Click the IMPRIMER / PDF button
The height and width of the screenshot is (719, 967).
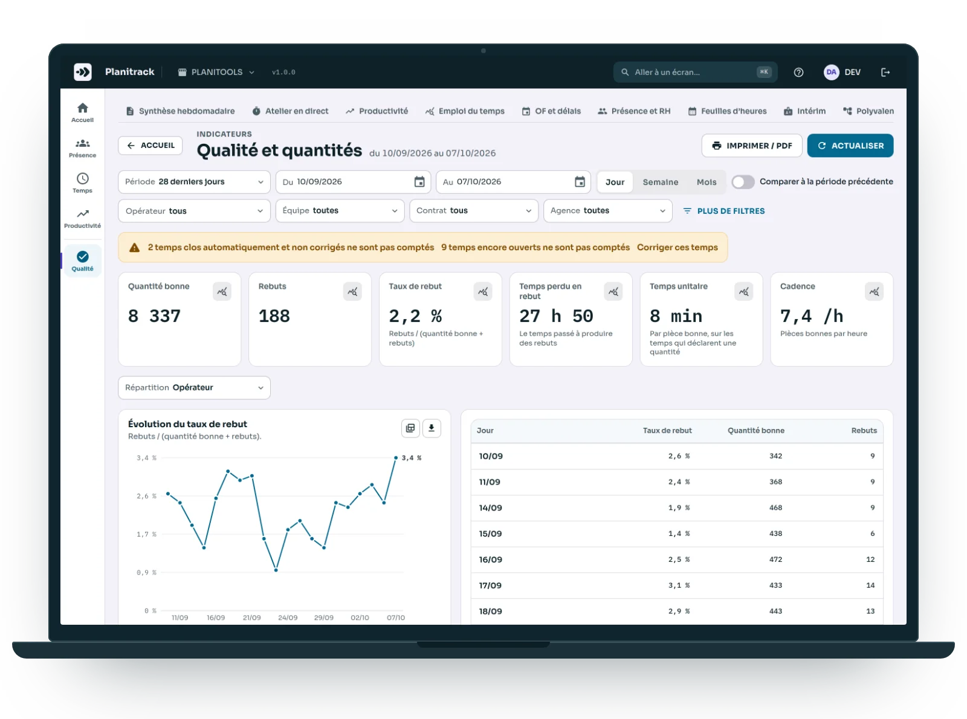point(752,146)
